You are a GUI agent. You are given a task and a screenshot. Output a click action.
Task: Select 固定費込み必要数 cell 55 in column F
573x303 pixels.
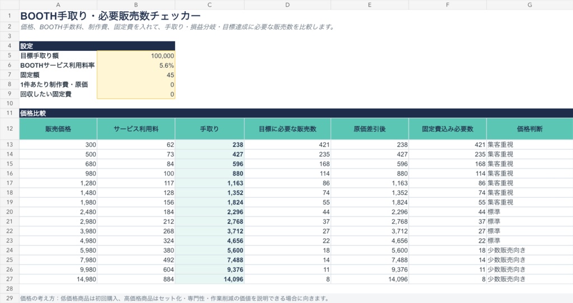coord(447,202)
